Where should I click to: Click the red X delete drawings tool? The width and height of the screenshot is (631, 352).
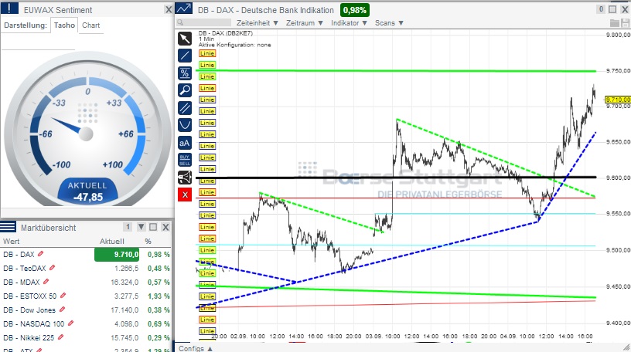[x=185, y=195]
